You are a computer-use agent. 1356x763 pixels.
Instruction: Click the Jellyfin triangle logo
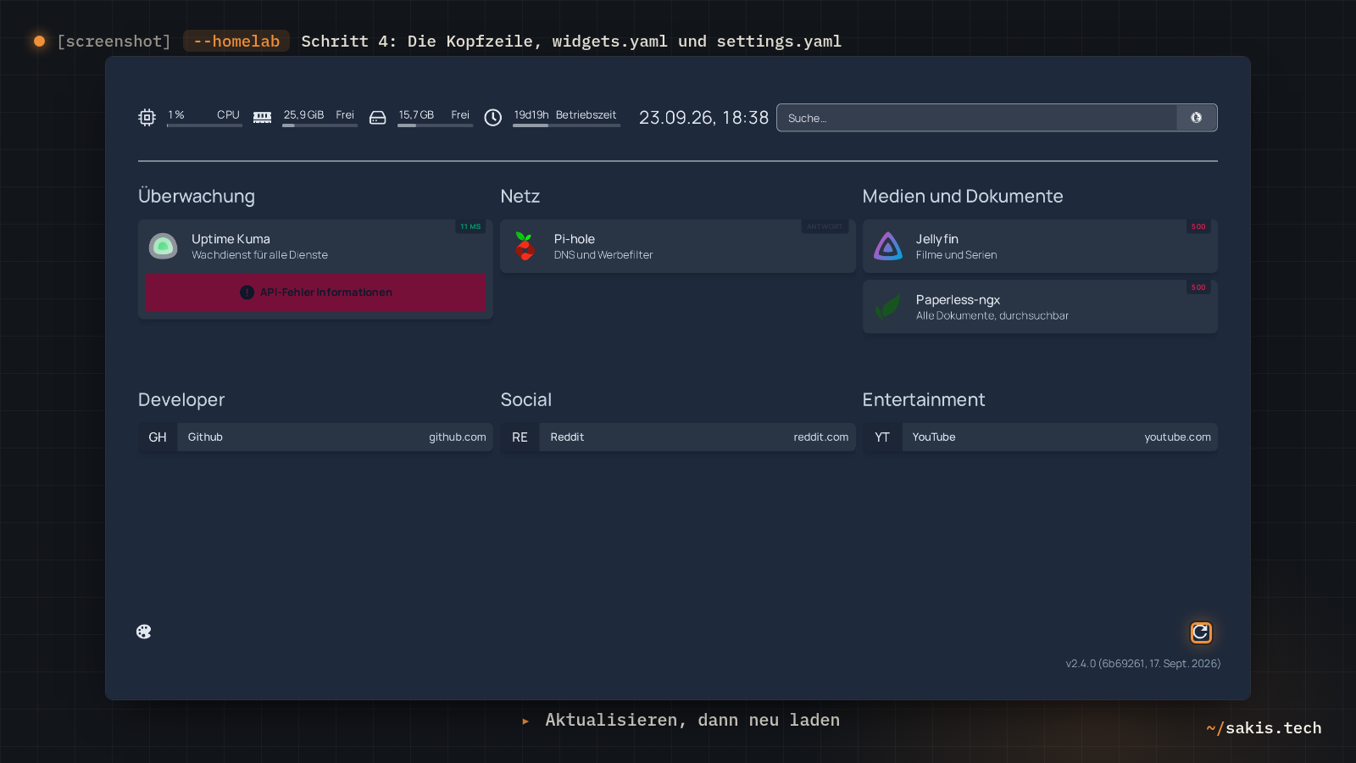point(888,247)
